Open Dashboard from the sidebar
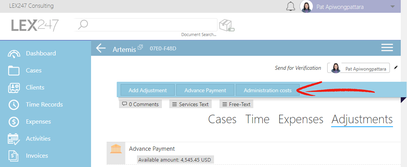This screenshot has width=407, height=167. (41, 53)
